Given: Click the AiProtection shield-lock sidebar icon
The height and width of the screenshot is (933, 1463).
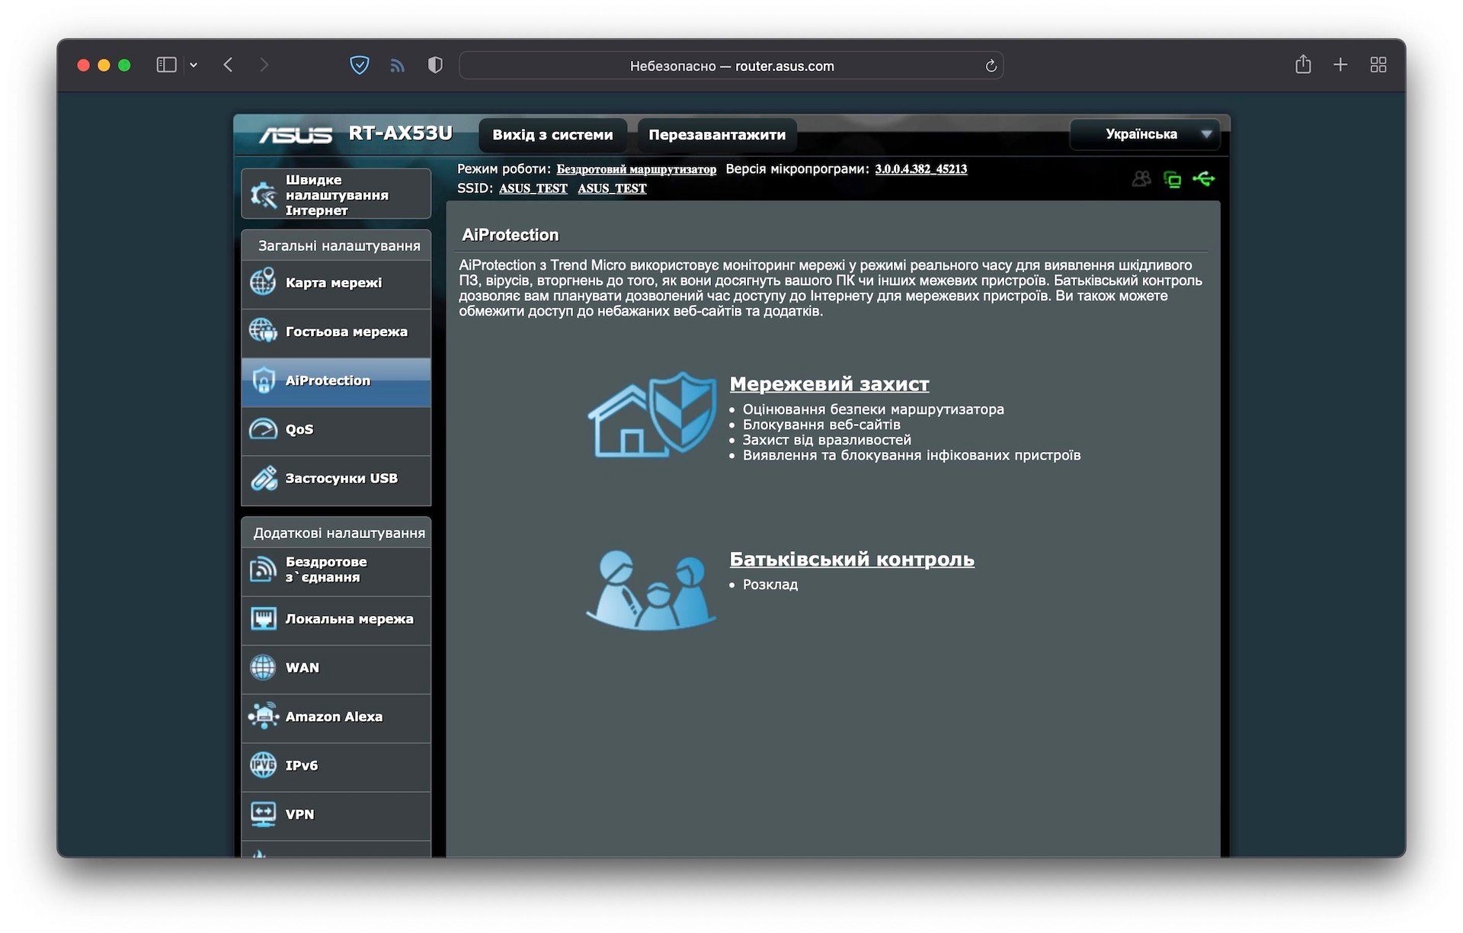Looking at the screenshot, I should tap(264, 380).
